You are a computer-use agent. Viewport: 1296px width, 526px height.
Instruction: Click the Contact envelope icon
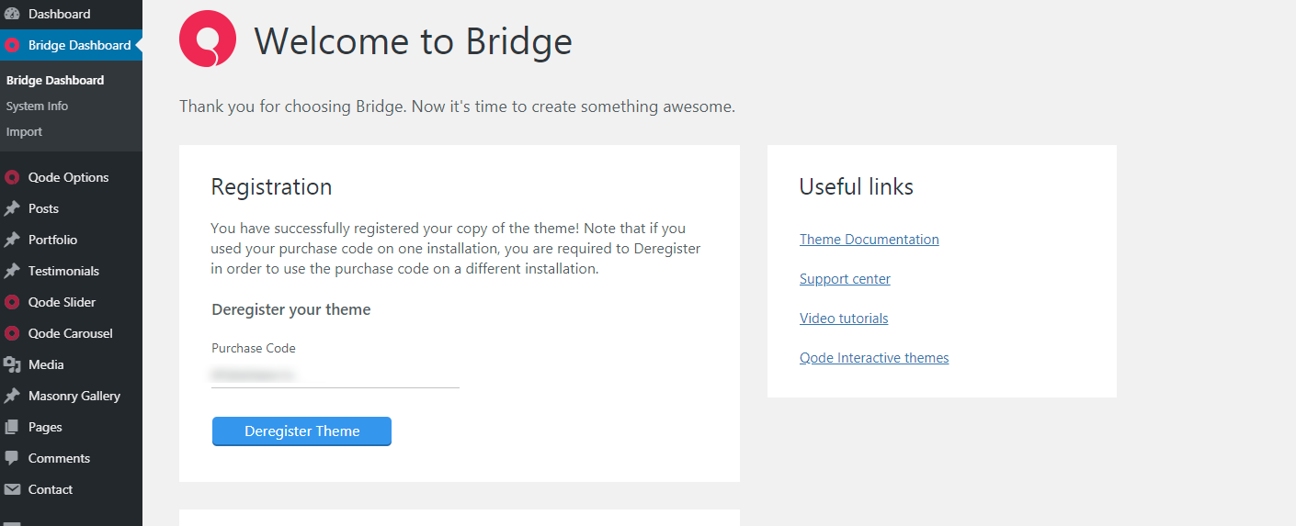(x=12, y=489)
